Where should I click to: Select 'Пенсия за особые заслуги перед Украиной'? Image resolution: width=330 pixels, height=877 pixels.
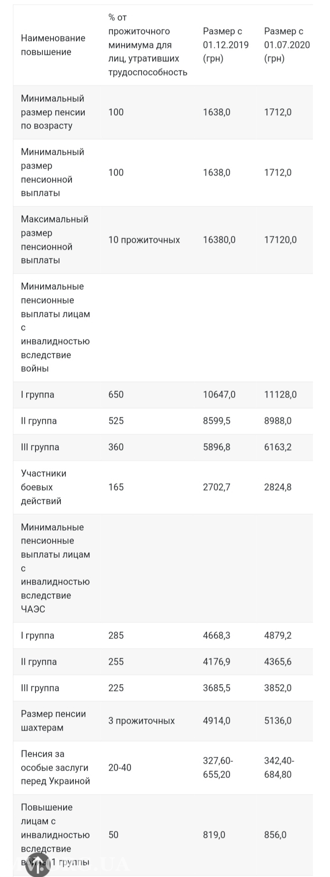click(55, 768)
